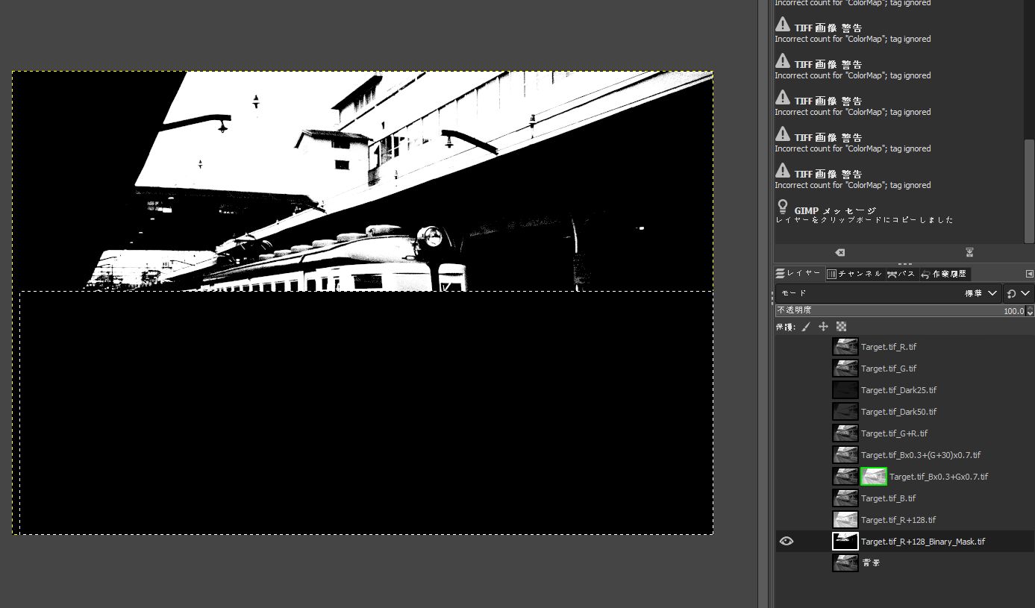Select the Target.tif_Dark50.tif layer thumbnail
This screenshot has height=608, width=1035.
pyautogui.click(x=845, y=412)
